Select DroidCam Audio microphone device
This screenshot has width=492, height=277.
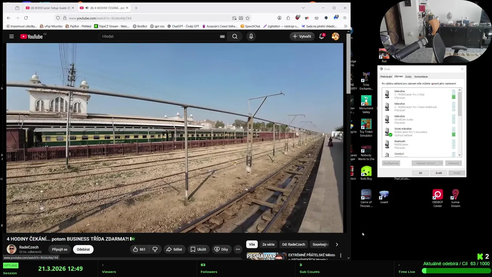click(420, 120)
